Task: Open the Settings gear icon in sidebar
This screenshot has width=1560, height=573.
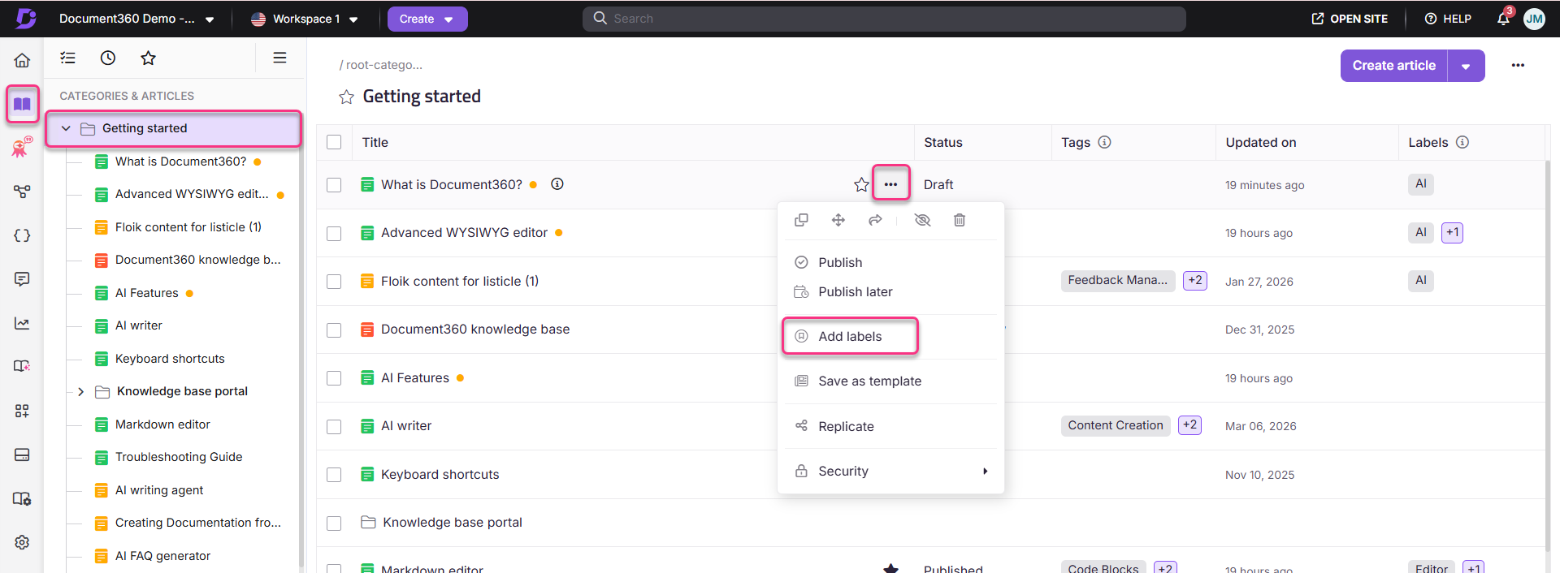Action: (22, 542)
